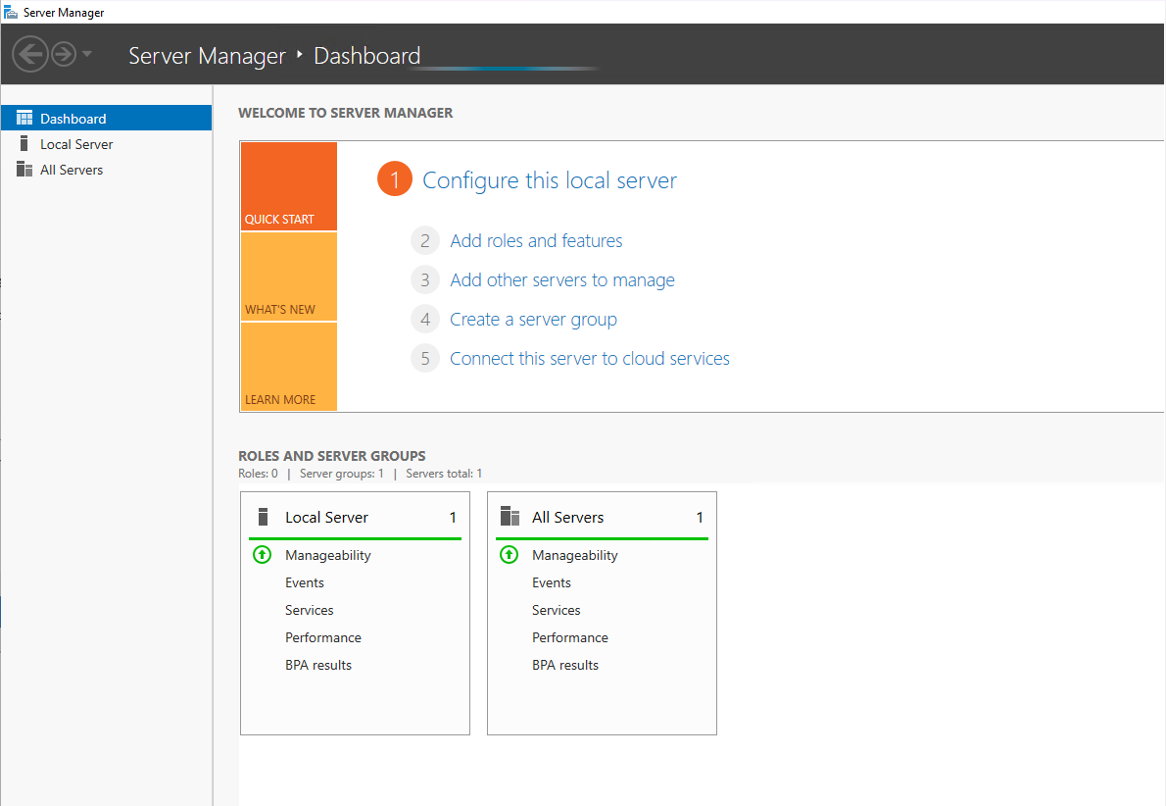Open Events in Local Server tile

(305, 582)
